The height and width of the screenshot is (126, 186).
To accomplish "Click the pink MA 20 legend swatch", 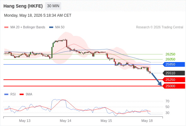I will (6, 27).
